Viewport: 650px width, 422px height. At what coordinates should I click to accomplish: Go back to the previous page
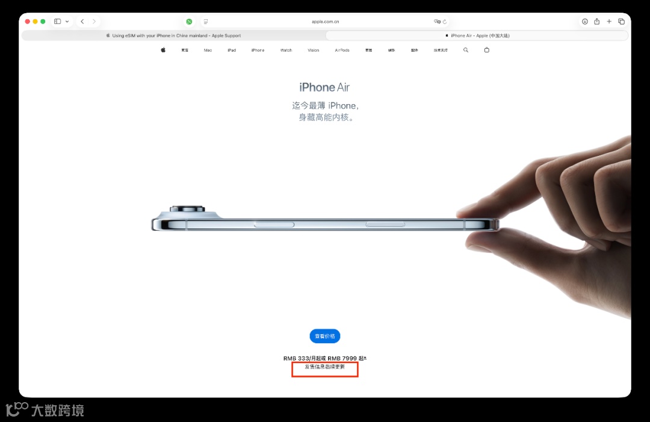pyautogui.click(x=82, y=22)
